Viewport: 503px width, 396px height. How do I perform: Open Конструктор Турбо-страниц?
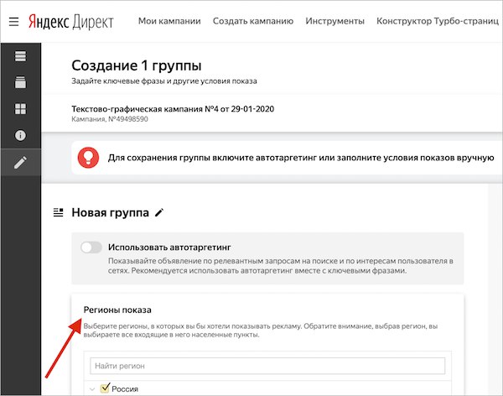coord(438,21)
